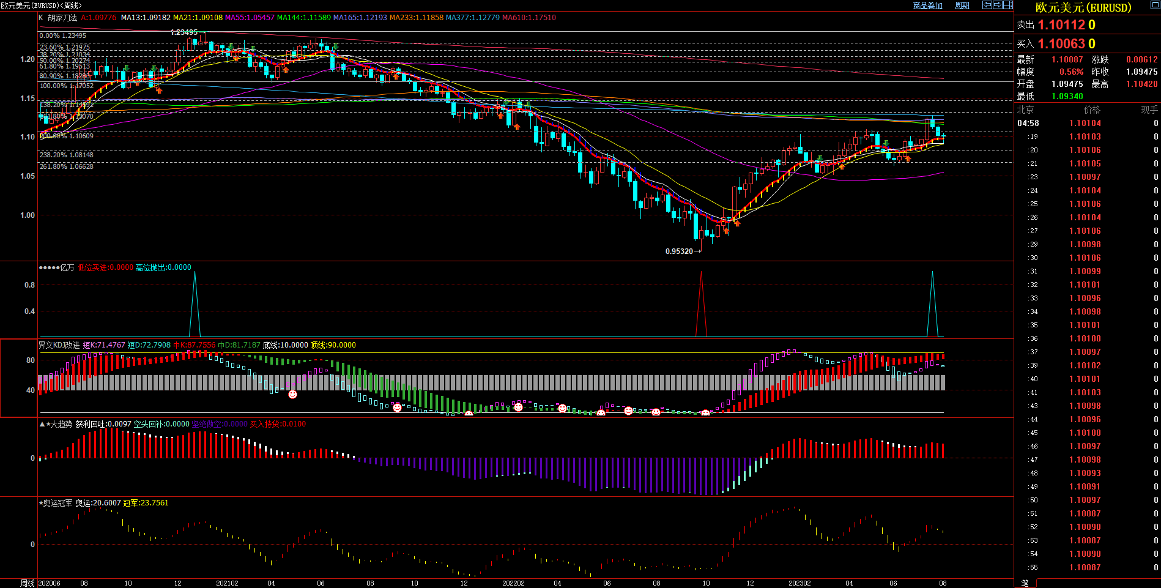
Task: Click the right arrow next-symbol icon
Action: click(x=998, y=5)
